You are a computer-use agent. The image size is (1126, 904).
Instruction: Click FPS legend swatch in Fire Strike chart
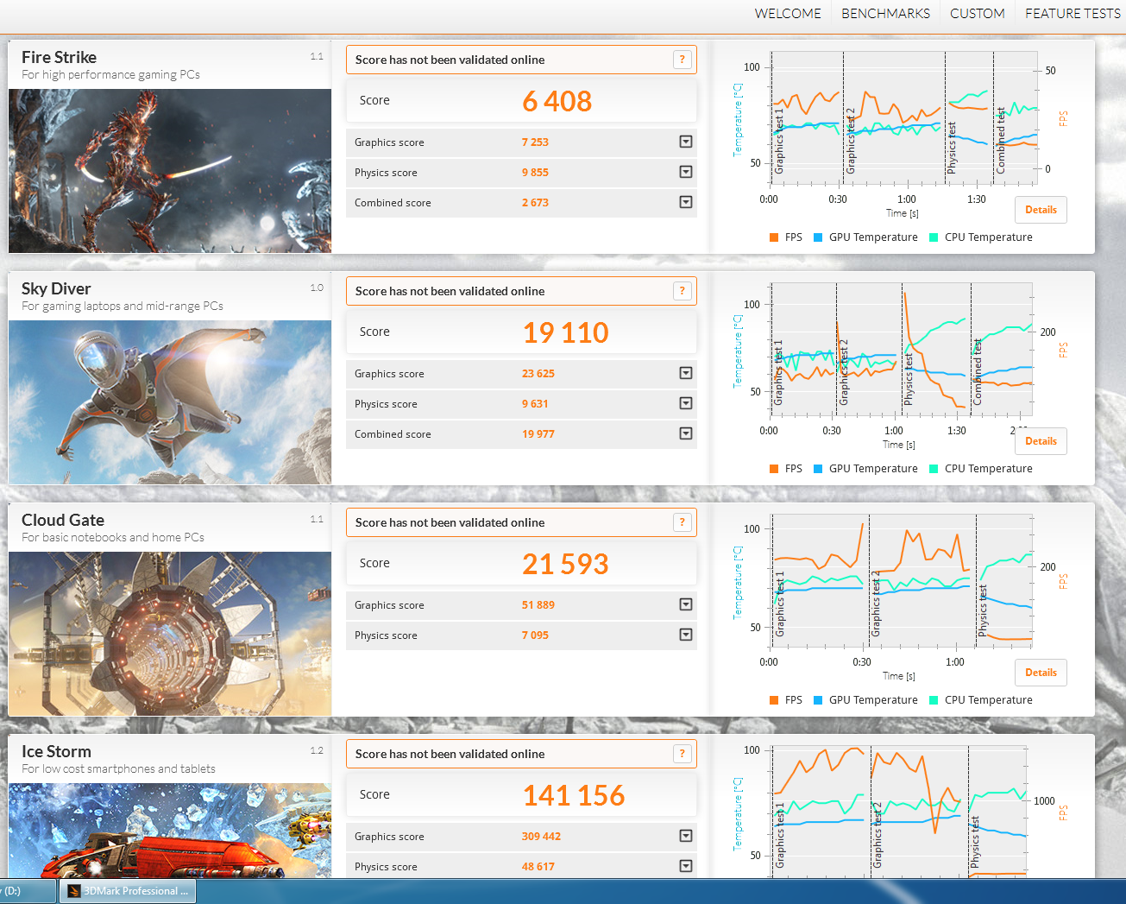tap(774, 237)
